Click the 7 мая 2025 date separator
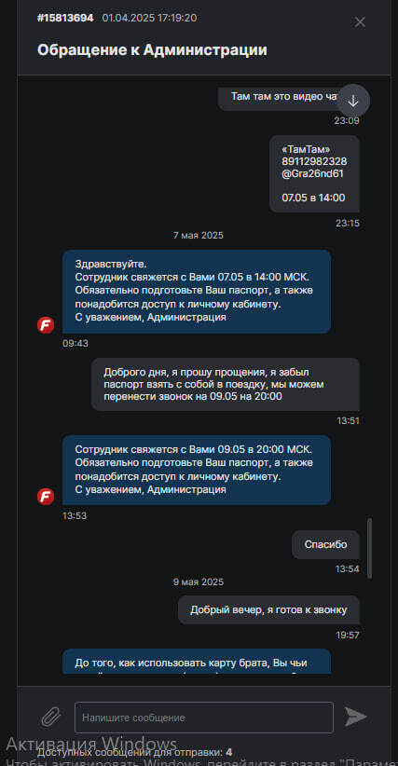This screenshot has height=766, width=398. pos(199,236)
